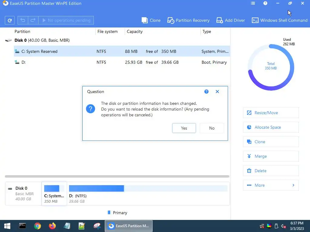The image size is (310, 232).
Task: Click the Delete trash icon
Action: click(249, 171)
